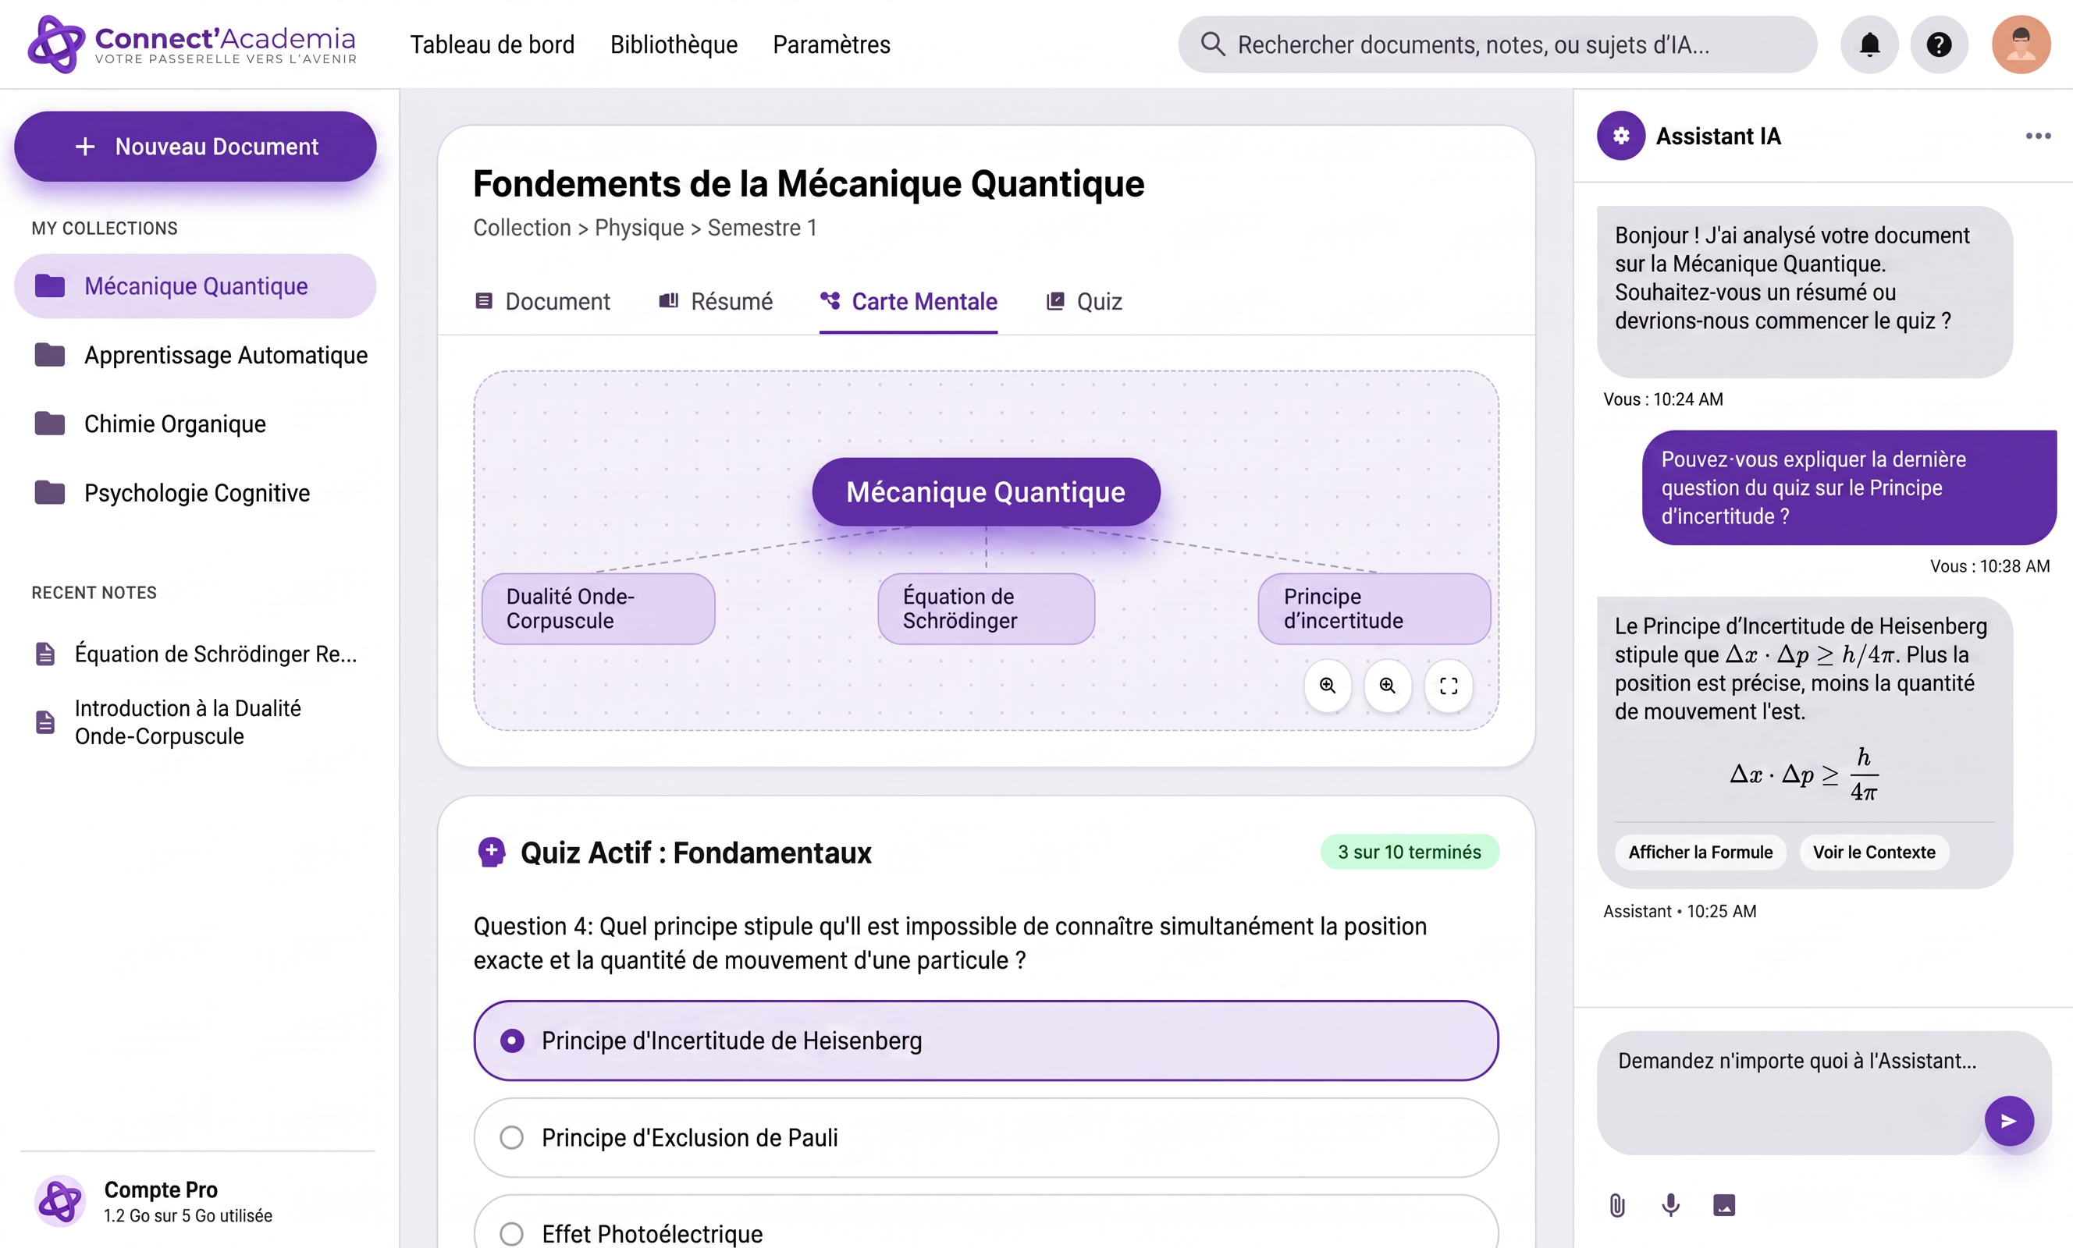Image resolution: width=2073 pixels, height=1248 pixels.
Task: Open Paramètres in the top navigation
Action: tap(831, 44)
